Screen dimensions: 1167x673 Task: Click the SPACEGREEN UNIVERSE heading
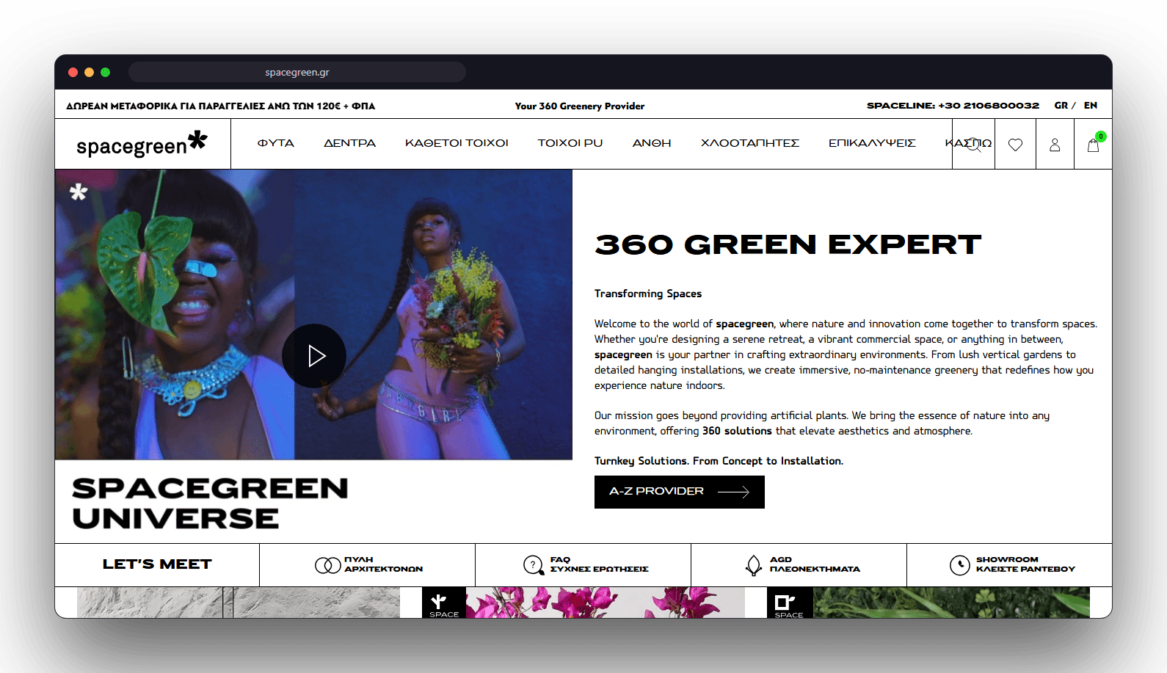tap(210, 503)
